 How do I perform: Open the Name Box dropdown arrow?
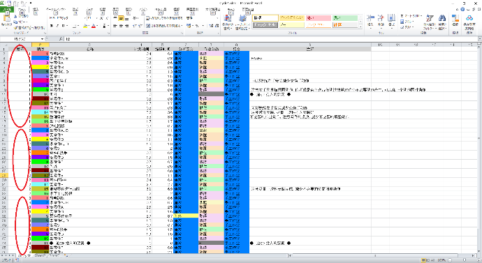tap(42, 39)
